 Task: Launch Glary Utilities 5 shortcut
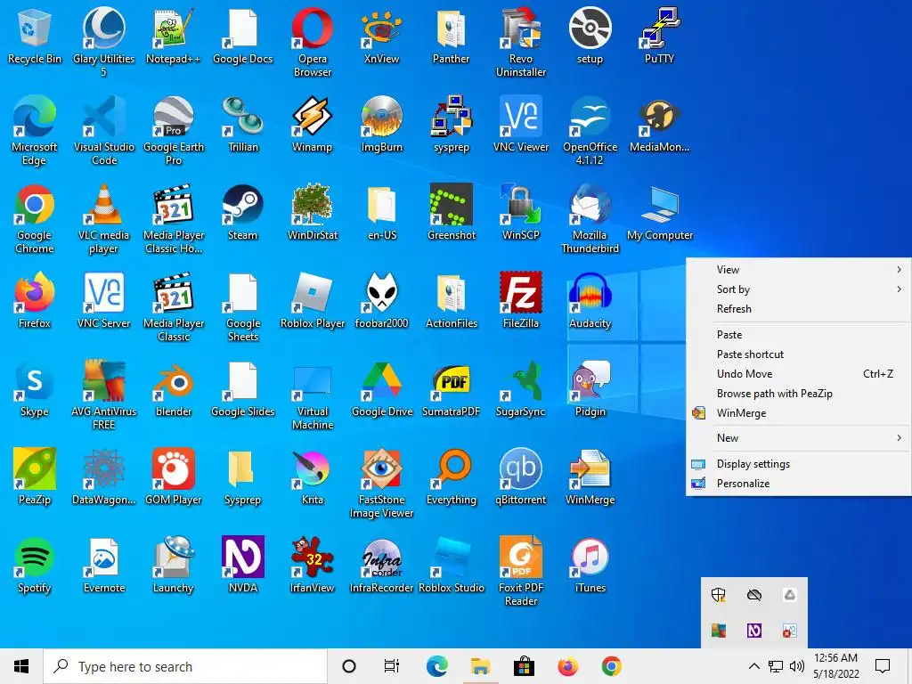click(103, 42)
